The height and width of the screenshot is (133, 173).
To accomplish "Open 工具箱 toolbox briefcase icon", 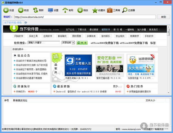I will tap(110, 10).
